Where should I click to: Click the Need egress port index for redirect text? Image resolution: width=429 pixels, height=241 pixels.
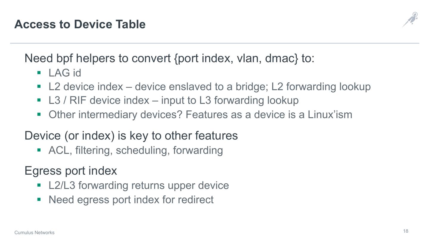[131, 199]
